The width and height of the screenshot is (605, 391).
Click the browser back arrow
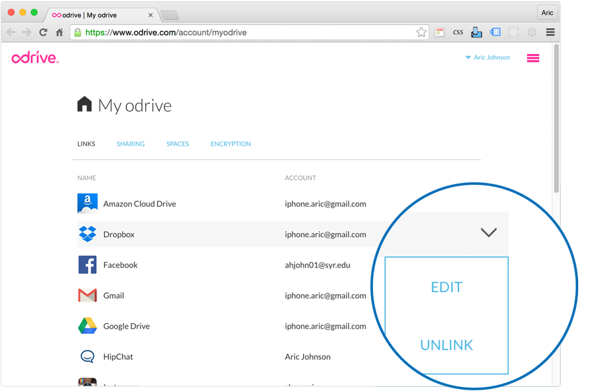pos(11,32)
